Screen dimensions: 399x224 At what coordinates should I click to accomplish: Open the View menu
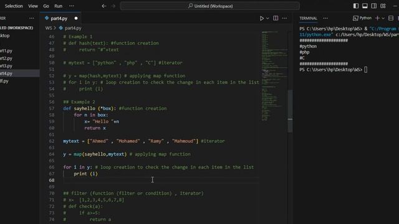[33, 6]
